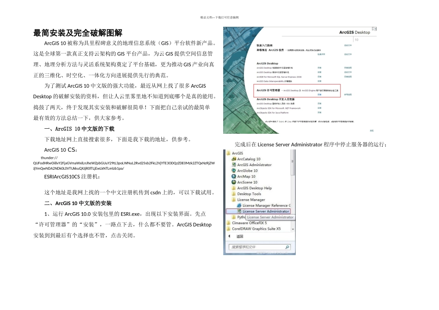
Task: Expand the Desktop Tools folder
Action: 246,194
